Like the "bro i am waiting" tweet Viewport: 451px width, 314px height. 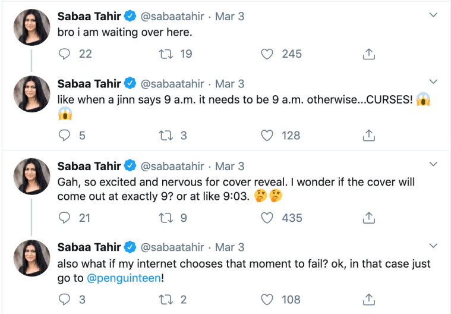(267, 54)
